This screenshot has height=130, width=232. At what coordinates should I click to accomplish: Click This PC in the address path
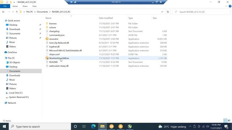[x=29, y=12]
